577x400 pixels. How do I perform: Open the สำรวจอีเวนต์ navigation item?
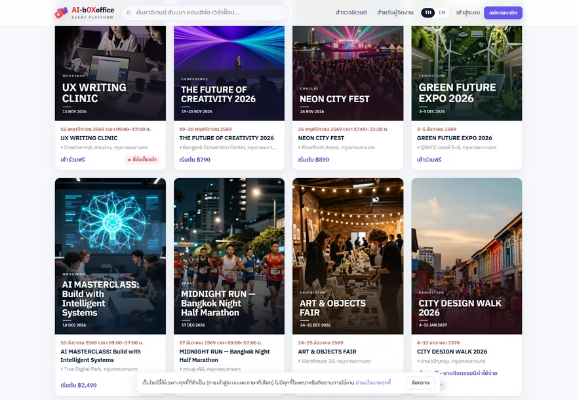[351, 12]
